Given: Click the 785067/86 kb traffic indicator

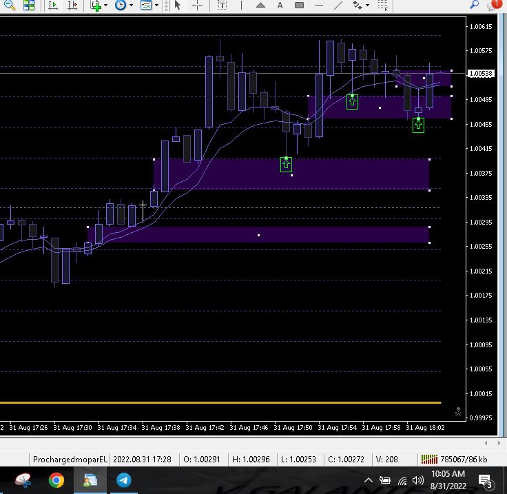Looking at the screenshot, I should click(464, 459).
